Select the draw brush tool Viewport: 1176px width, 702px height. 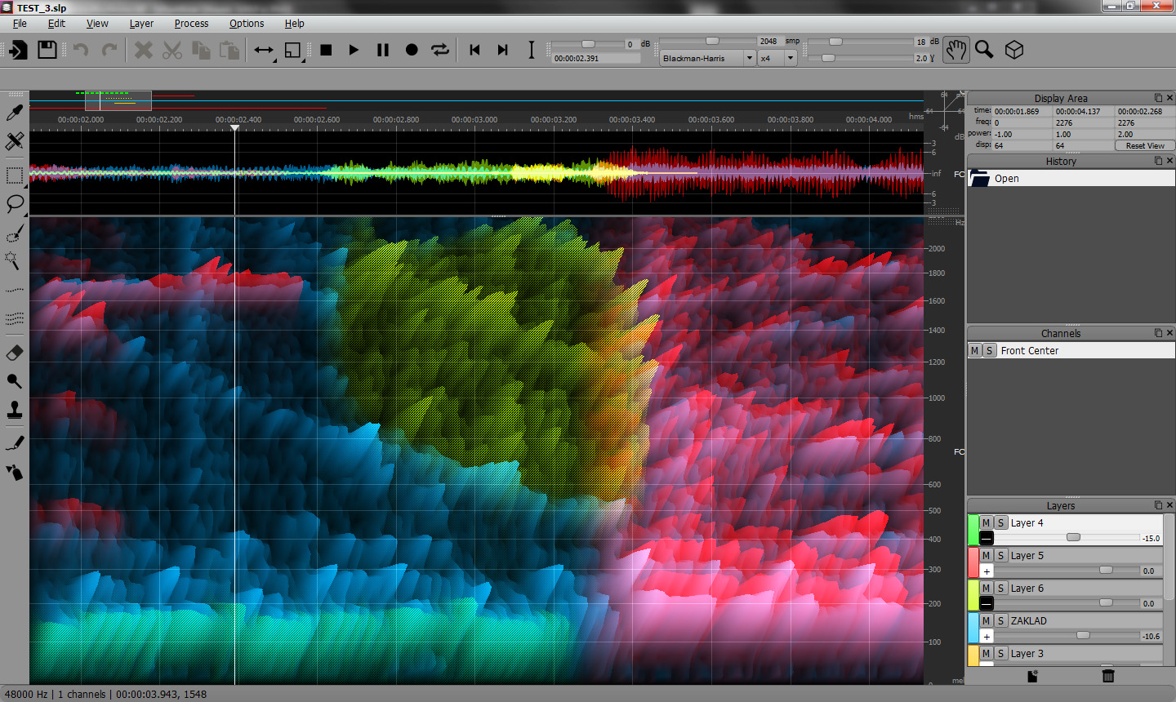[15, 443]
